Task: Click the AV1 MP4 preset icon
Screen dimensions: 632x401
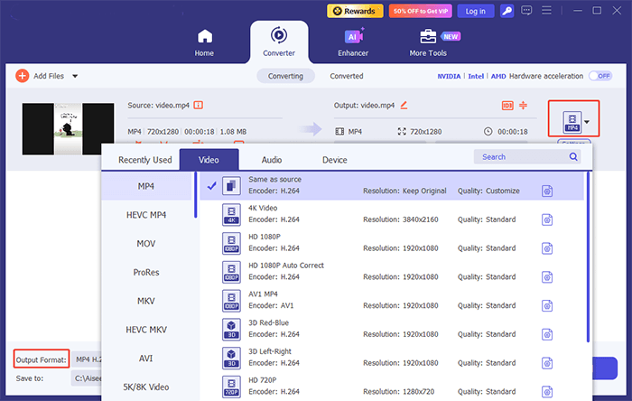Action: [x=231, y=300]
